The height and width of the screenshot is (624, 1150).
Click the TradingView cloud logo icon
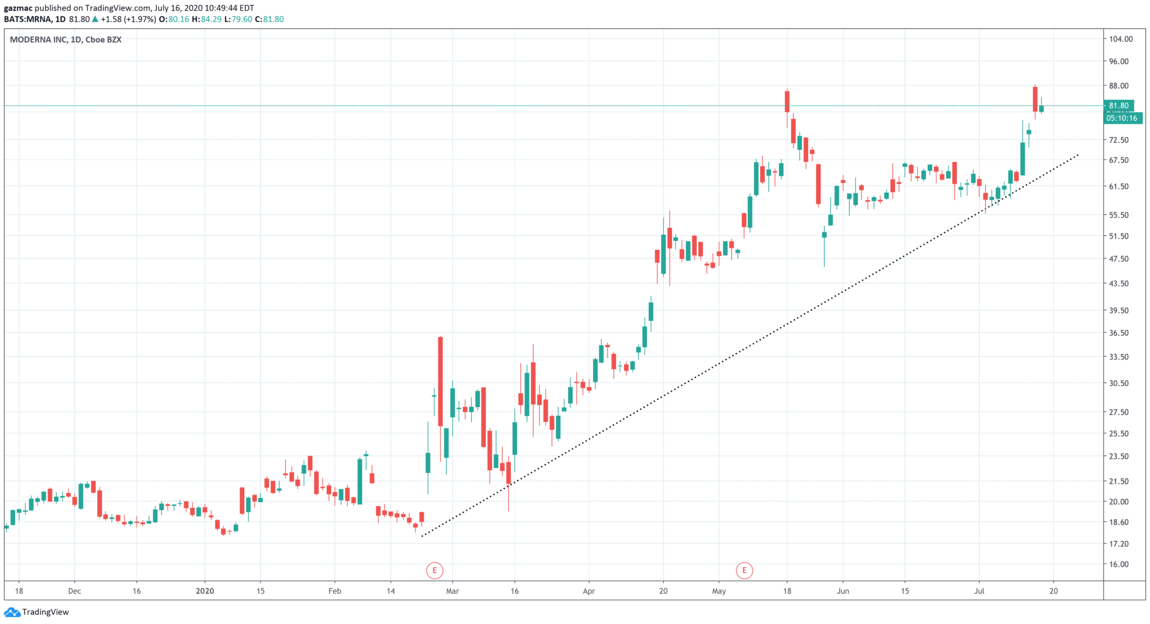pyautogui.click(x=12, y=612)
